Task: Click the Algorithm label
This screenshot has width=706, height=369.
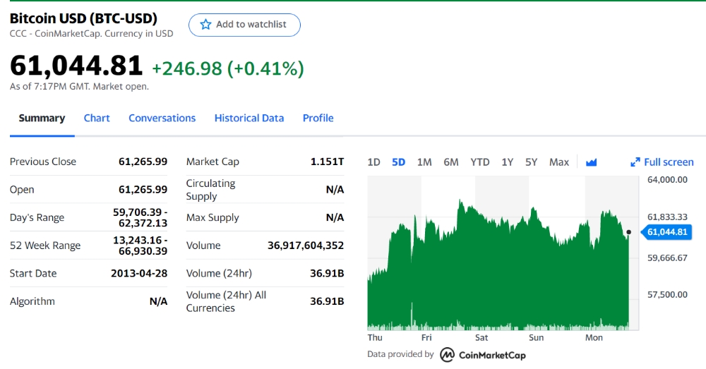Action: tap(32, 301)
